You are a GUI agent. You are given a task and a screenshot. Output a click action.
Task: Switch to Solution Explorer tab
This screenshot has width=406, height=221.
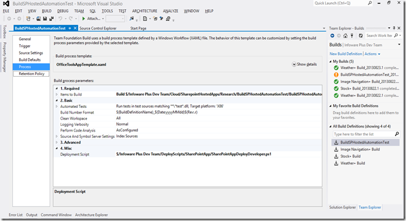(x=342, y=207)
